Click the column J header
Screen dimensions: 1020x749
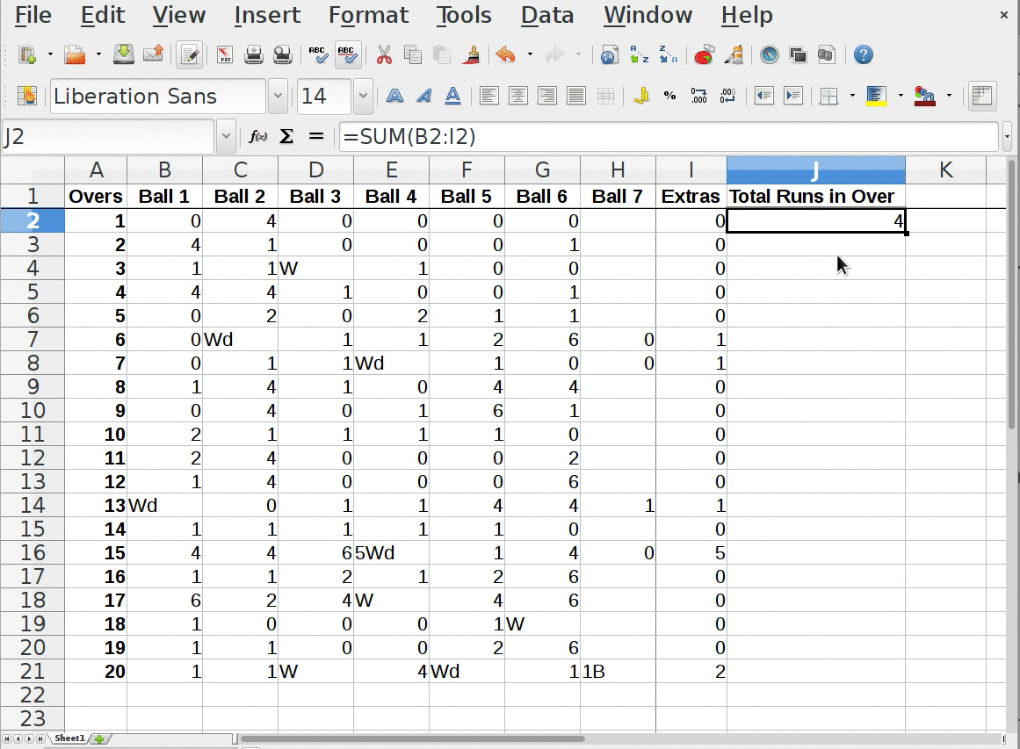coord(815,170)
